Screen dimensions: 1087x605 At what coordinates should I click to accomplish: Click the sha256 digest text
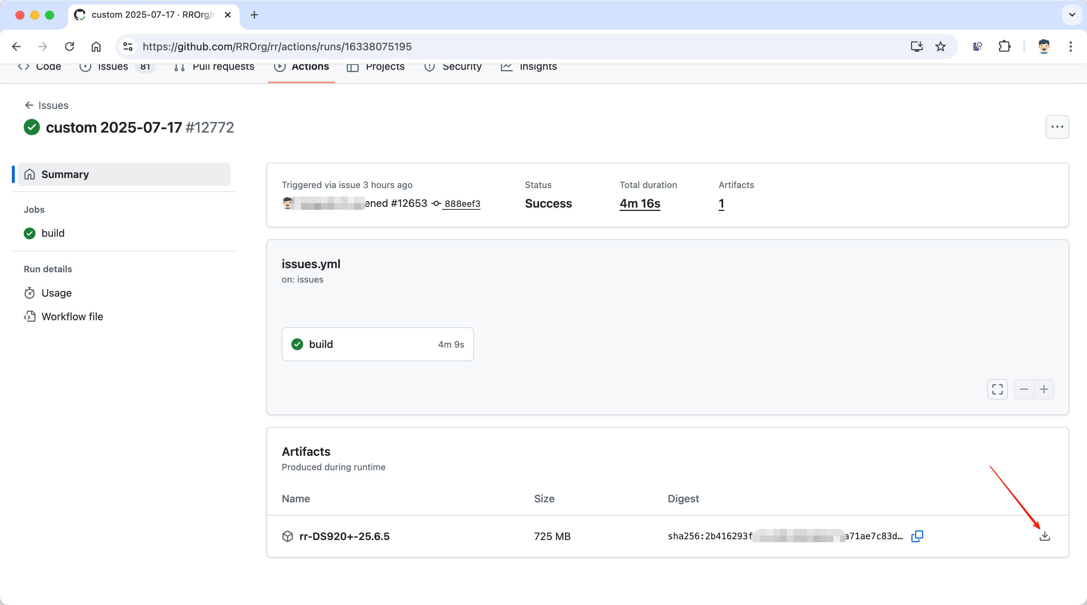[785, 536]
